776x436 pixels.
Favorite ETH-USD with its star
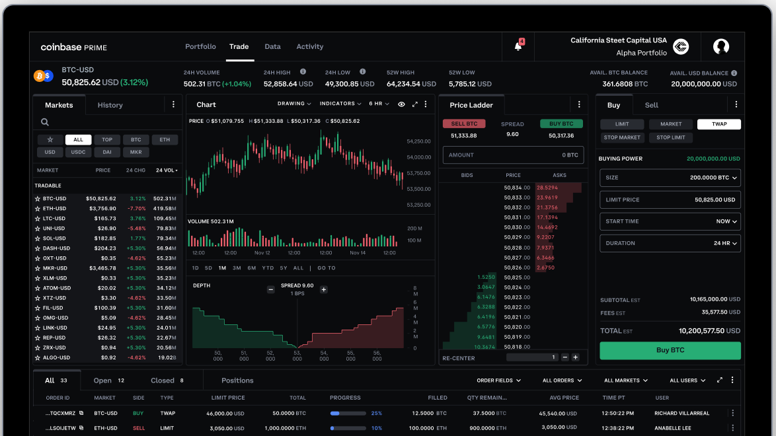[x=37, y=208]
